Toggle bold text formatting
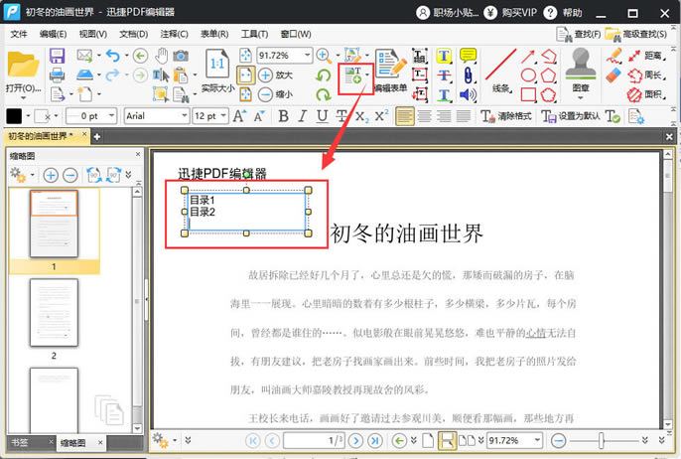681x459 pixels. [x=282, y=116]
